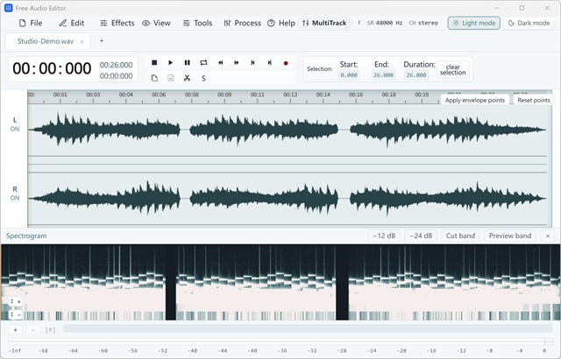Click Reset points button
This screenshot has height=359, width=561.
pos(534,100)
